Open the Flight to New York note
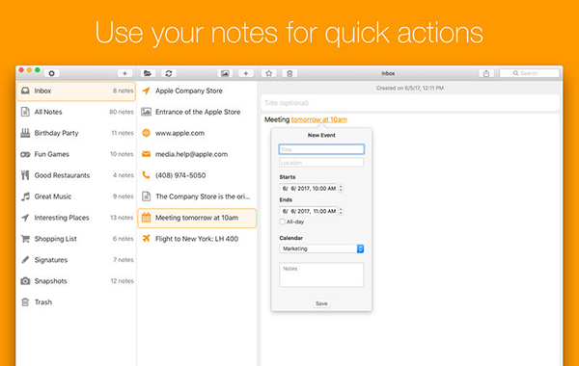579x366 pixels. click(197, 239)
